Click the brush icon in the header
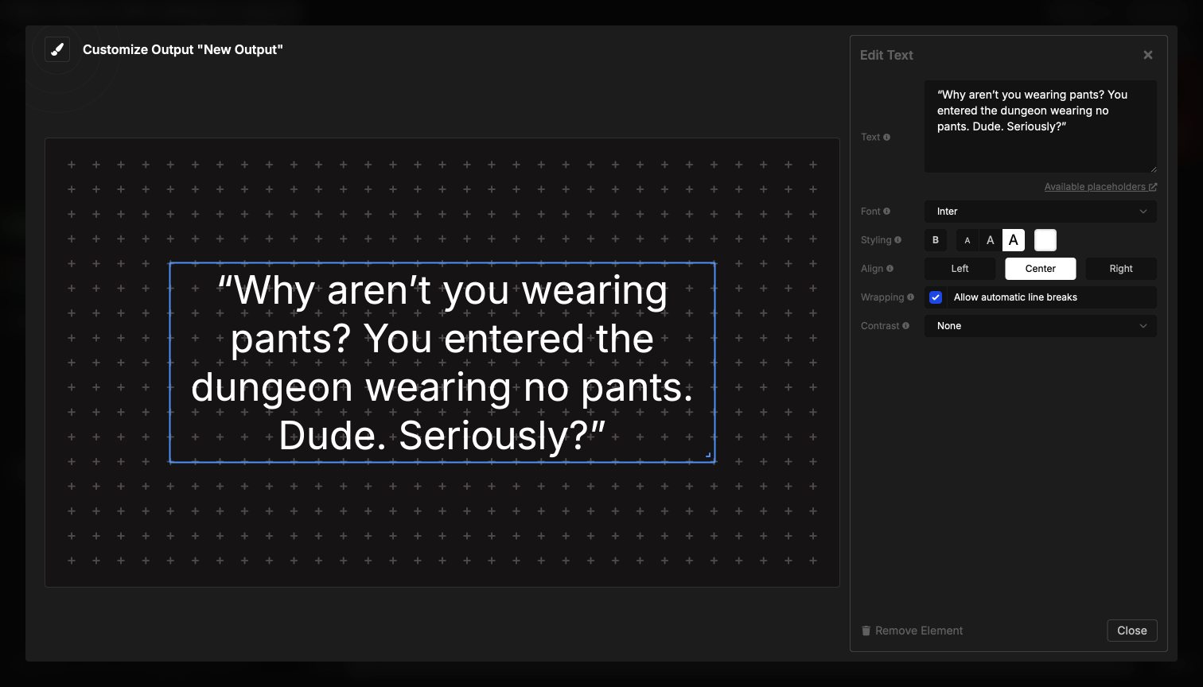 point(56,49)
